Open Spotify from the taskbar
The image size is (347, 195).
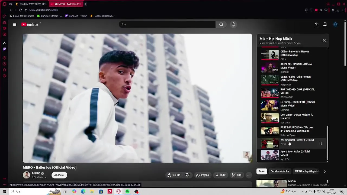127,191
